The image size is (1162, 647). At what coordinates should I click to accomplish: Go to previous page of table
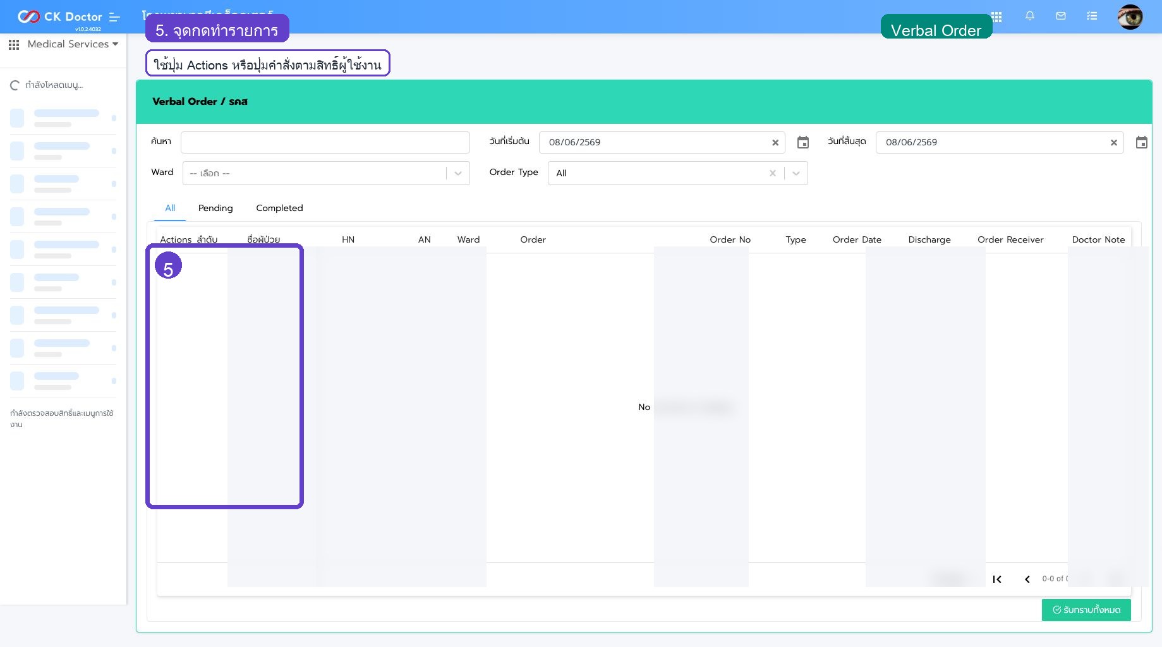click(1027, 579)
